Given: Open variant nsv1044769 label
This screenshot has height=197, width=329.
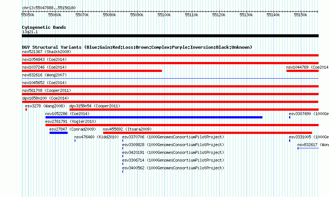Looking at the screenshot, I should point(307,67).
